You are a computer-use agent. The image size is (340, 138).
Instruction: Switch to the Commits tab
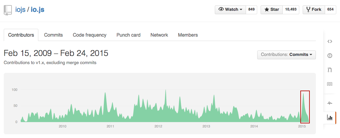pyautogui.click(x=53, y=35)
